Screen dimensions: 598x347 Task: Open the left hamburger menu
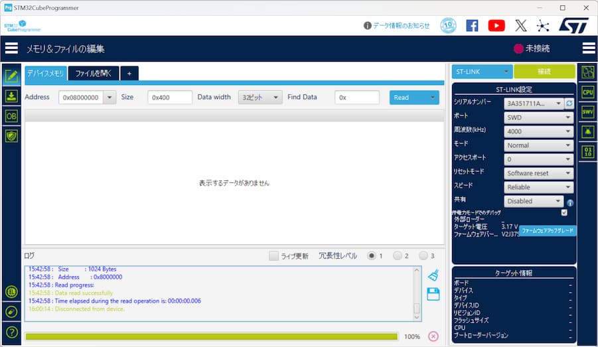coord(11,48)
